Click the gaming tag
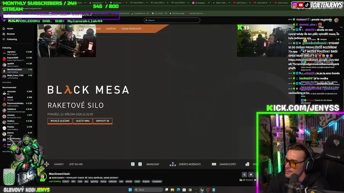This screenshot has width=344, height=193. (94, 181)
